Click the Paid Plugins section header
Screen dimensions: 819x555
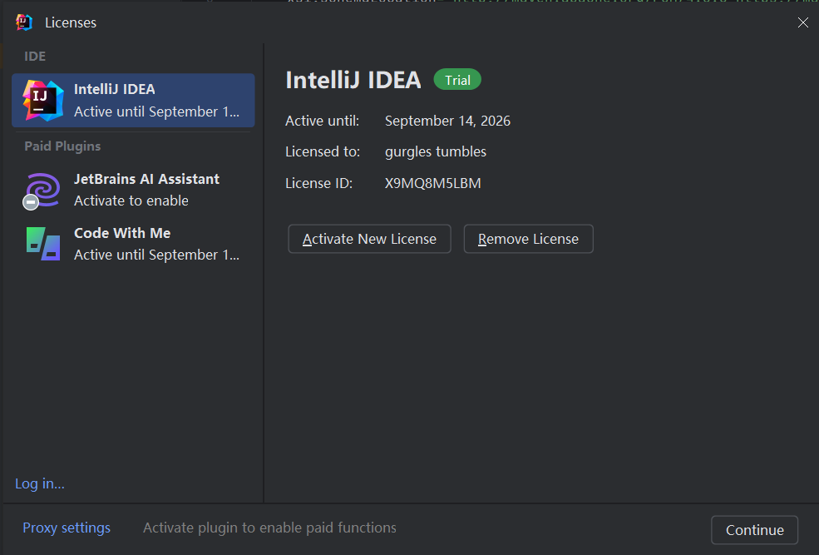(x=62, y=146)
